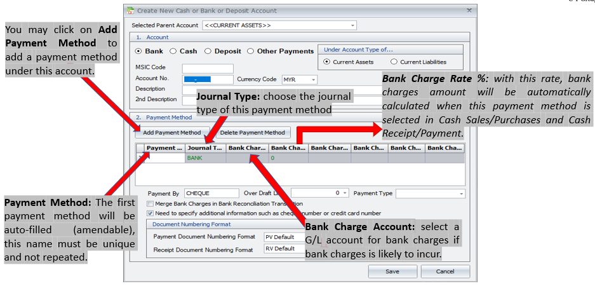Click the Add Payment Method button
This screenshot has width=595, height=286.
171,133
